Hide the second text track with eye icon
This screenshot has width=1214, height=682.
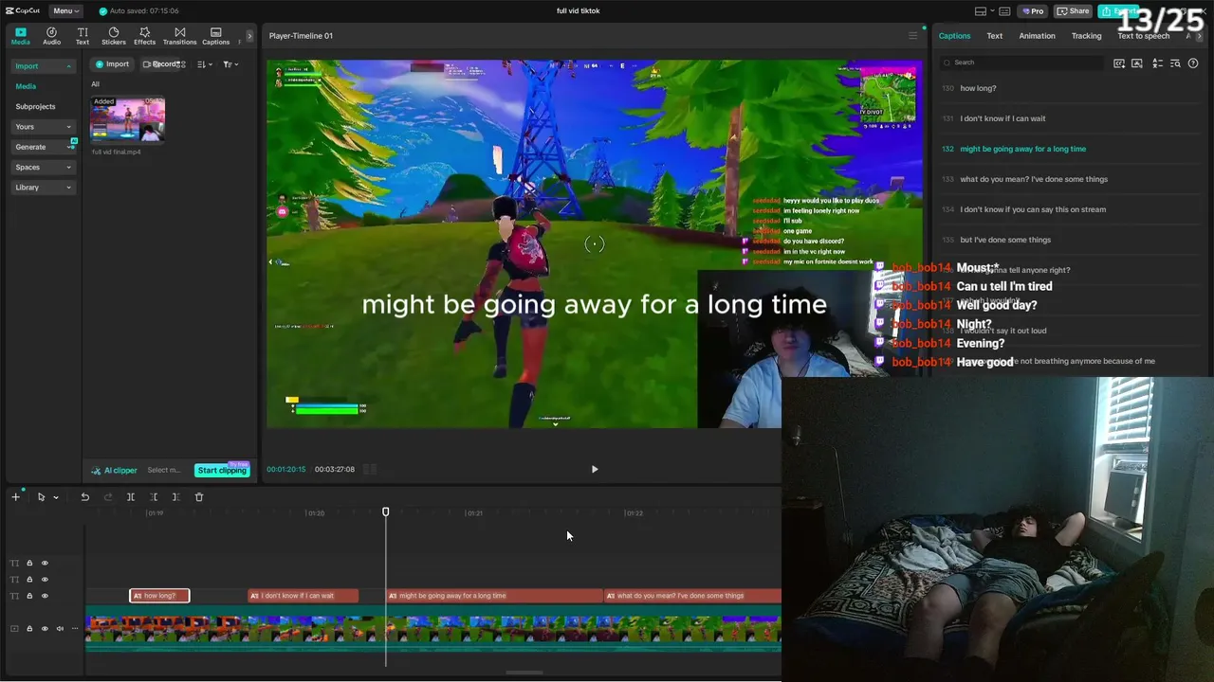tap(45, 580)
